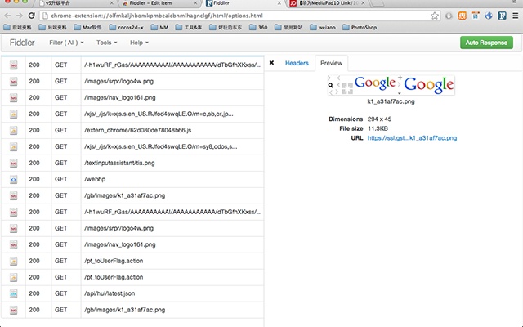This screenshot has width=523, height=327.
Task: Open the Chrome hamburger menu
Action: 516,16
